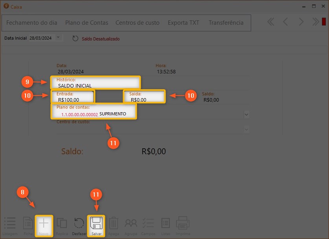329x239 pixels.
Task: Click the Histórico input field
Action: click(x=96, y=86)
